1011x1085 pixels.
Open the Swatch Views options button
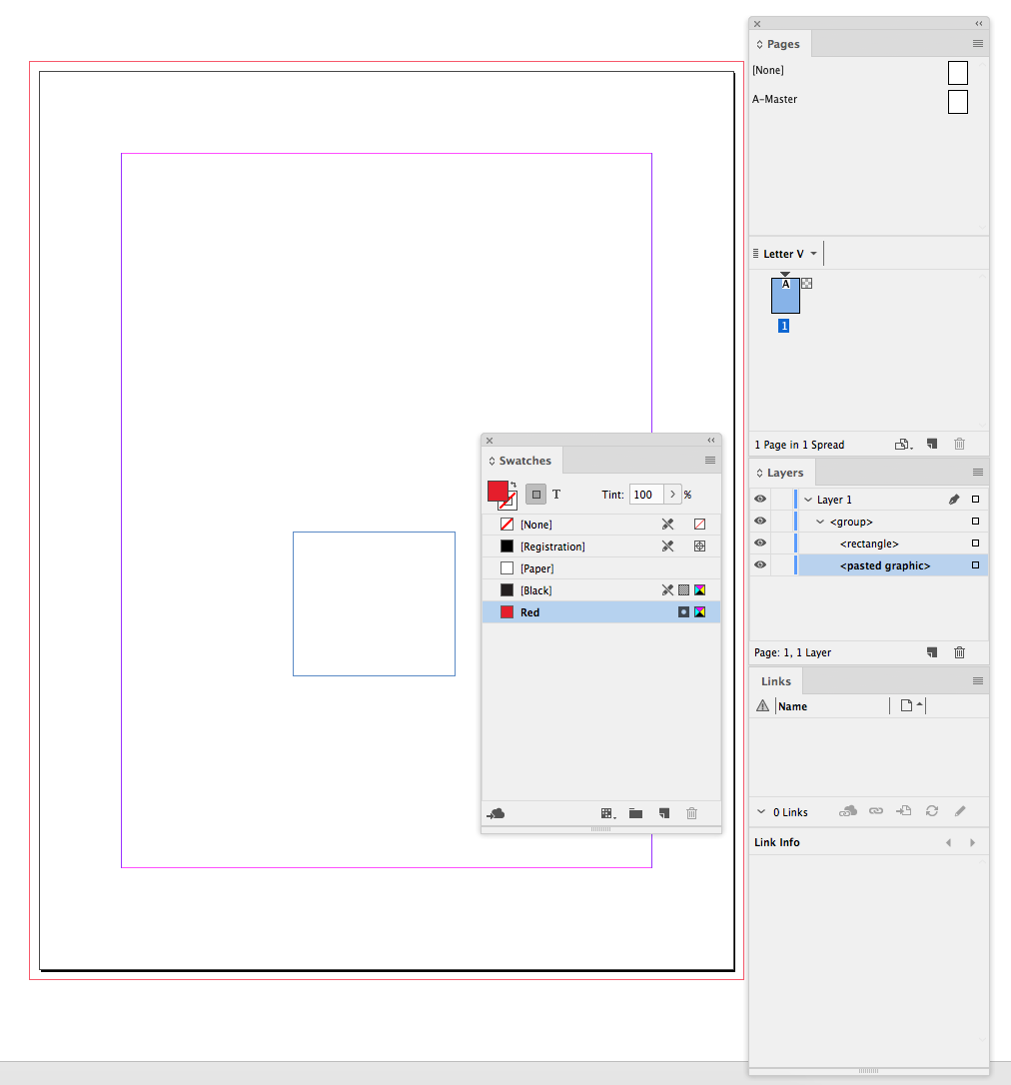click(607, 813)
